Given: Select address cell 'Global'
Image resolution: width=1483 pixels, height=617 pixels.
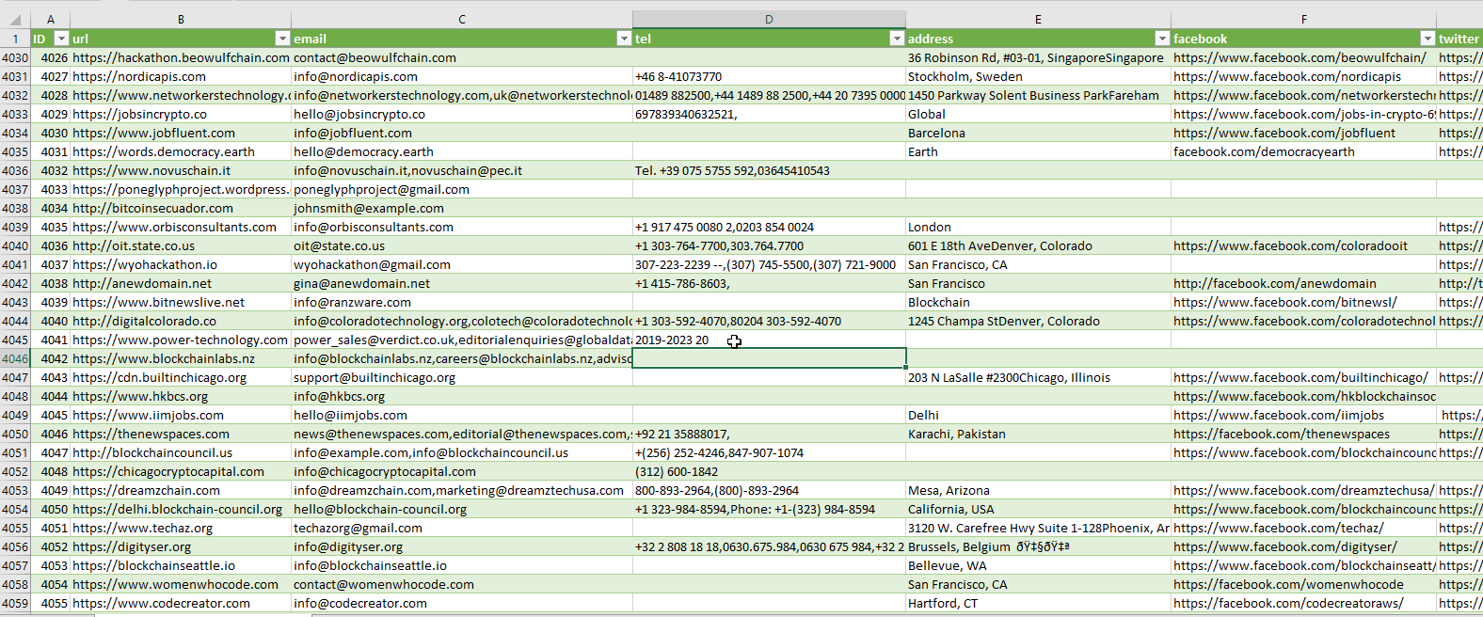Looking at the screenshot, I should click(x=1038, y=114).
